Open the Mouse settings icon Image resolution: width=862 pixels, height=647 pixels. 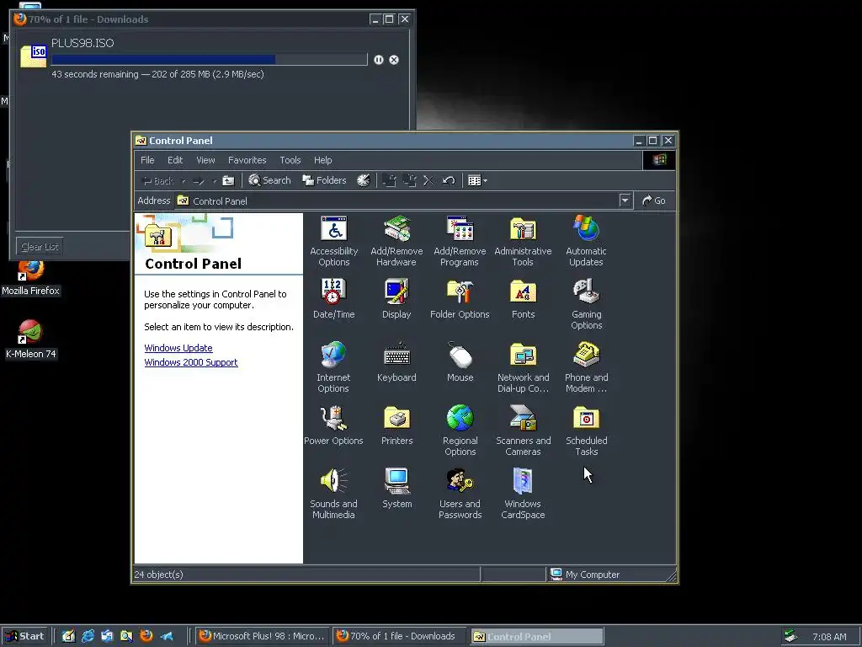coord(460,362)
